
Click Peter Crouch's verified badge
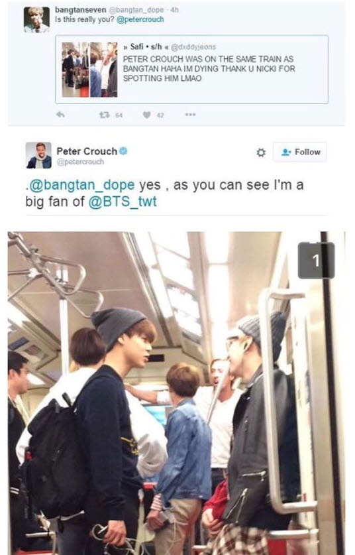click(x=123, y=151)
